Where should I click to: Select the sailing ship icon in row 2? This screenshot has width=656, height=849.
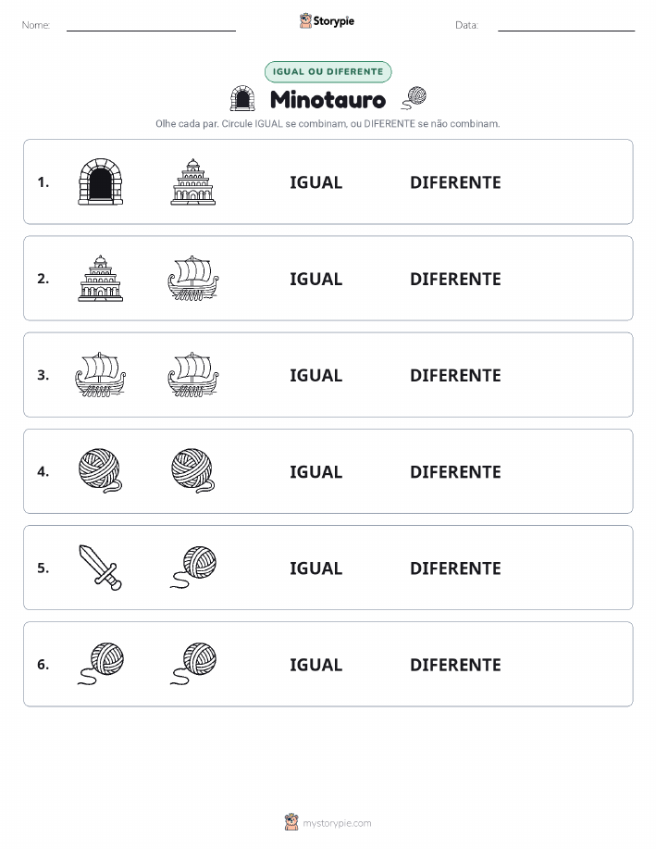point(193,279)
